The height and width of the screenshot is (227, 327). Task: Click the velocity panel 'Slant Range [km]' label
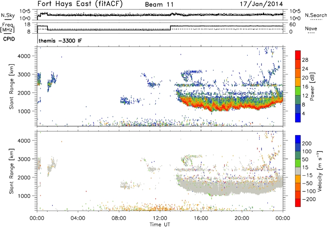click(11, 171)
